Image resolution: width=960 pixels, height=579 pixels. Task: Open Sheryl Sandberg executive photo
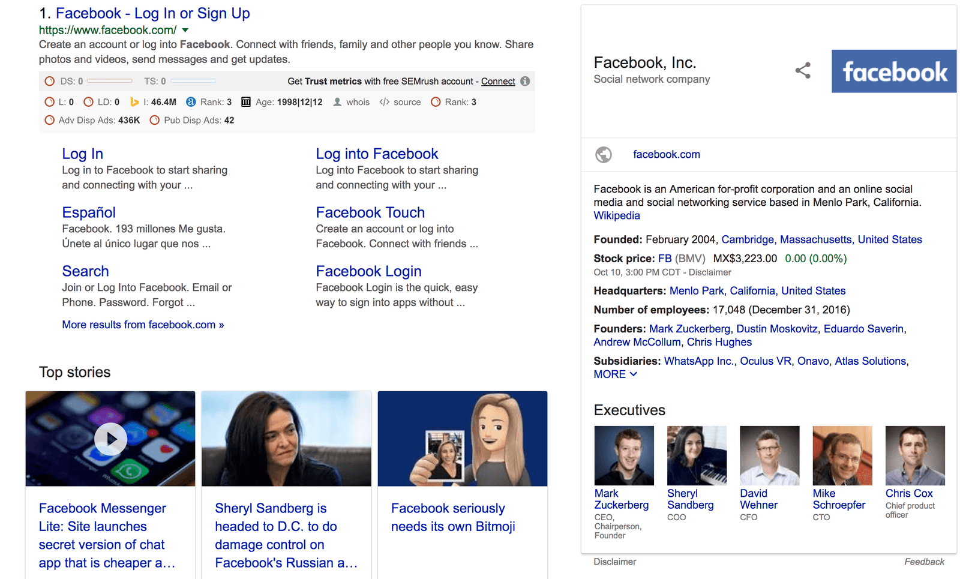(697, 455)
